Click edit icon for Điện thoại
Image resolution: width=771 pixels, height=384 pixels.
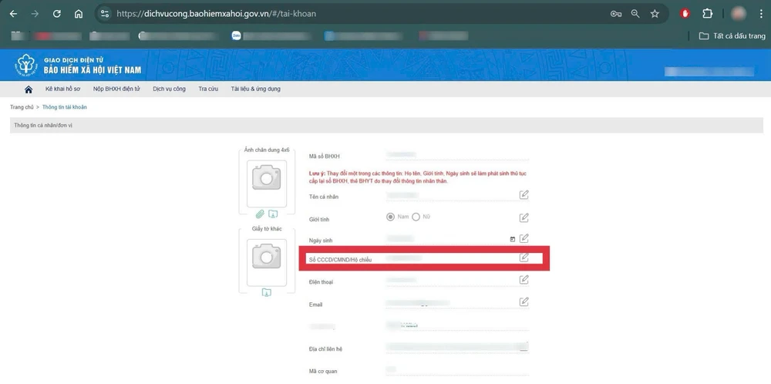pos(524,279)
